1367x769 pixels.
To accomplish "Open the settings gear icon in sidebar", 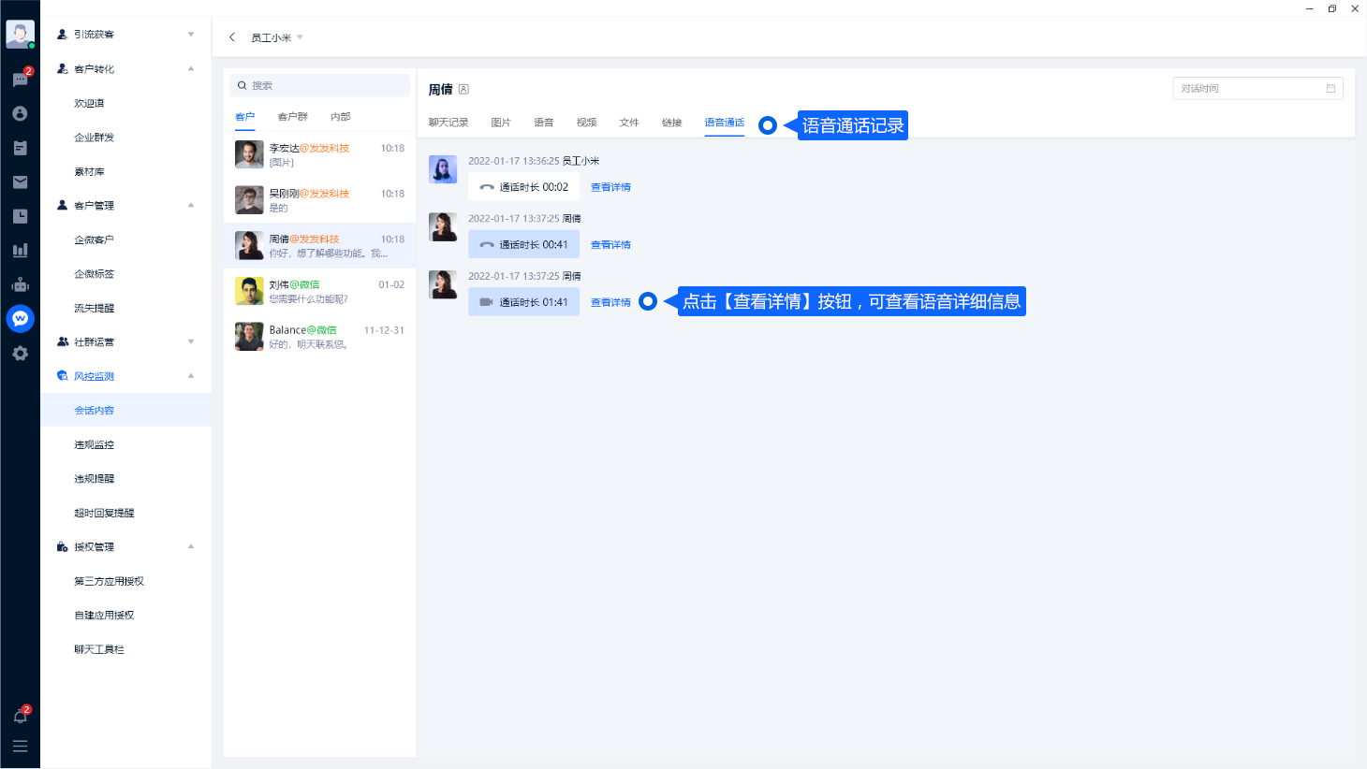I will [x=20, y=354].
